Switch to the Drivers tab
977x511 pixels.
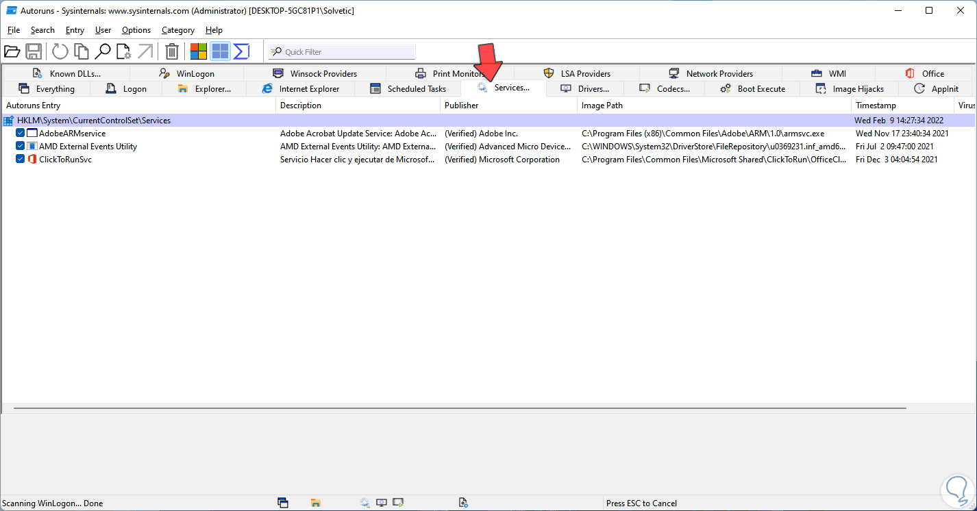585,89
